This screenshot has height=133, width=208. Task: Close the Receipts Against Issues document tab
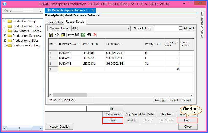[93, 10]
